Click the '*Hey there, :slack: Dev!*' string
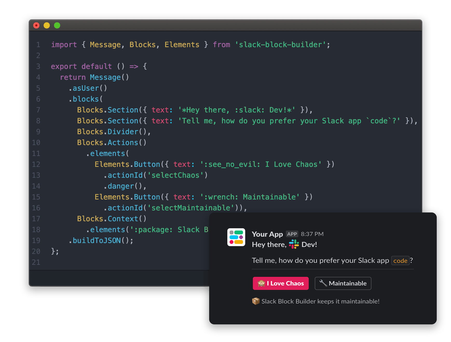The width and height of the screenshot is (451, 342). click(236, 110)
